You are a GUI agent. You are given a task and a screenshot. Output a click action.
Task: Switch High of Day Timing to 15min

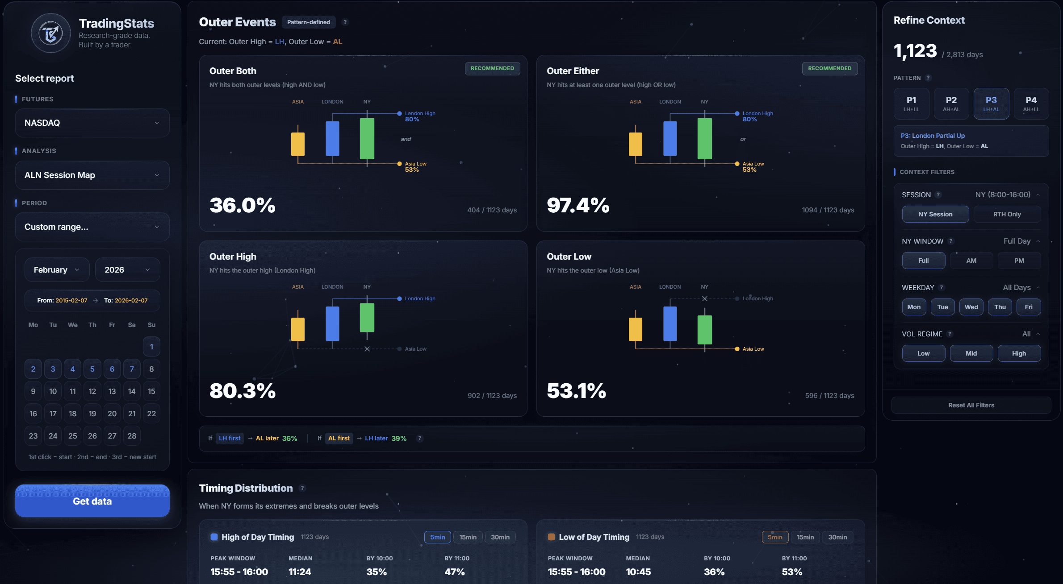[x=467, y=537]
